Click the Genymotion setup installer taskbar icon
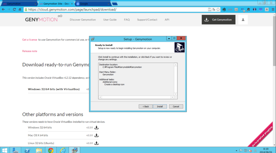The image size is (276, 153). 74,150
